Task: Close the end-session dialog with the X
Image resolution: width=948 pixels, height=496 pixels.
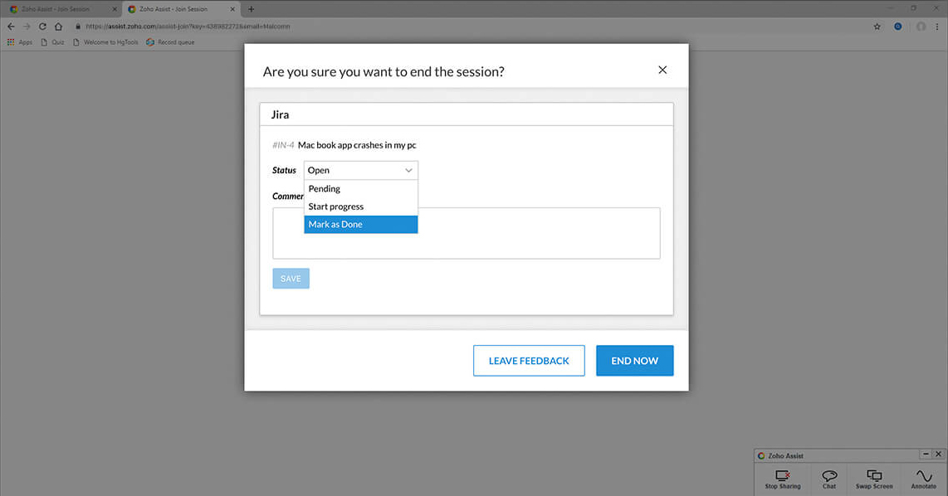Action: (x=662, y=71)
